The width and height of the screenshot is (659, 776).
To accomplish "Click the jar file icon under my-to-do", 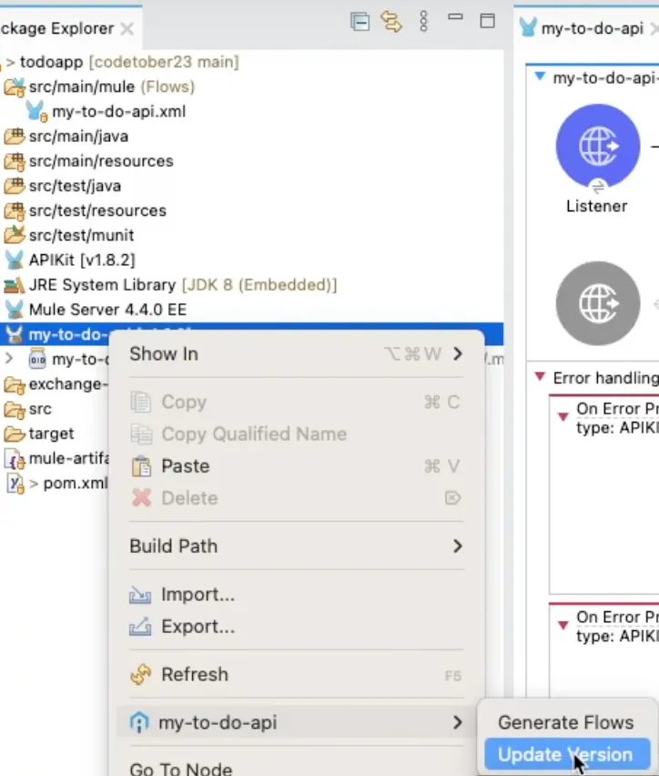I will (37, 359).
